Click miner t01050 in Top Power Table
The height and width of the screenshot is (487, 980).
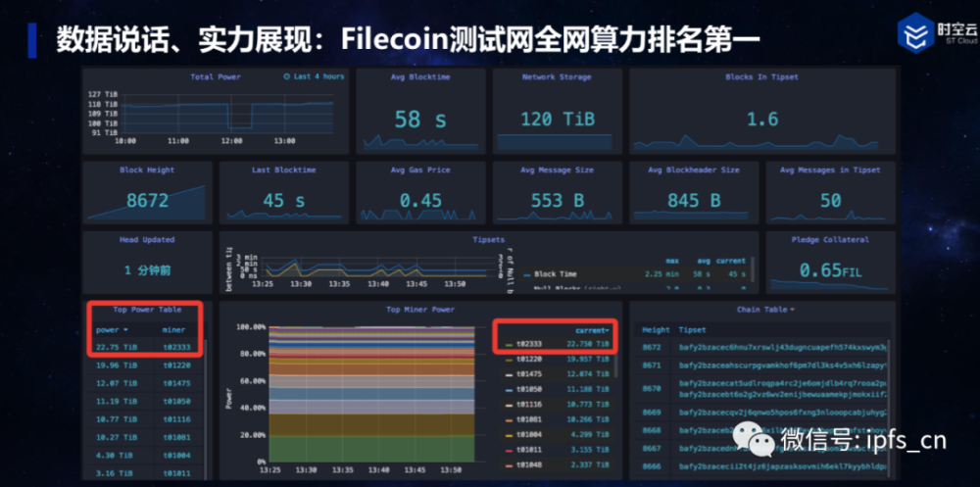[x=176, y=402]
